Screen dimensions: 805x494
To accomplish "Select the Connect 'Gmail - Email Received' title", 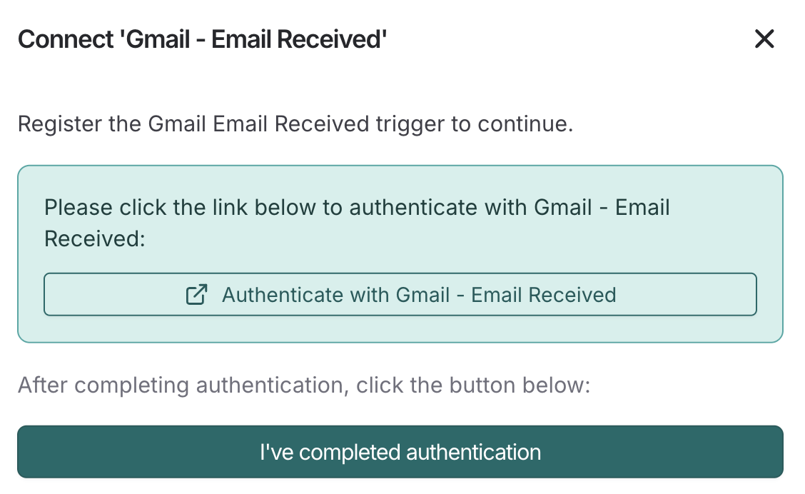I will coord(202,39).
